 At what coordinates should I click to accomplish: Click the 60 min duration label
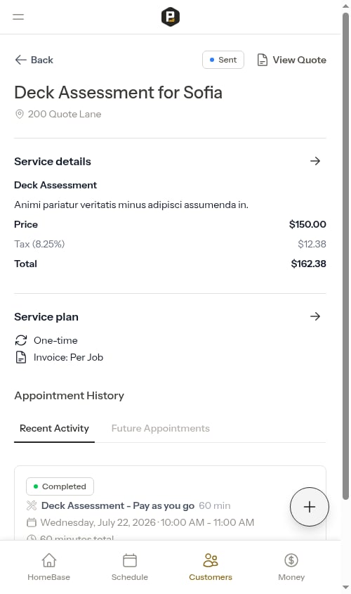click(214, 505)
